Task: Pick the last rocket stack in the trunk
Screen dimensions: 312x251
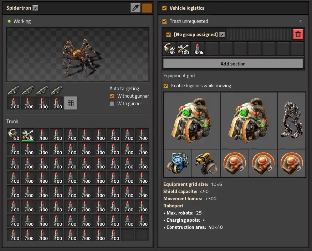Action: (x=113, y=235)
